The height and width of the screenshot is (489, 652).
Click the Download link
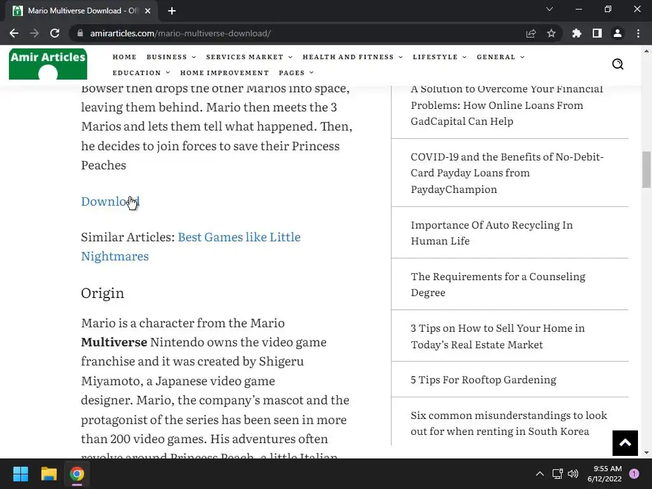tap(110, 201)
